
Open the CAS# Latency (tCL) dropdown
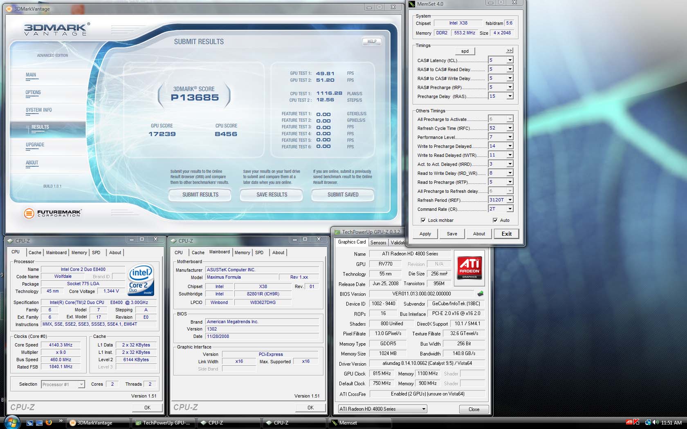tap(510, 60)
